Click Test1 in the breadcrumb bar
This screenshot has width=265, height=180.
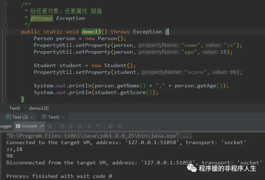(x=15, y=108)
